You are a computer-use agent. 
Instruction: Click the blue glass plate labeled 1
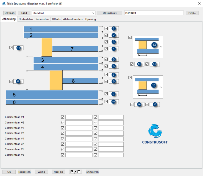pos(61,29)
